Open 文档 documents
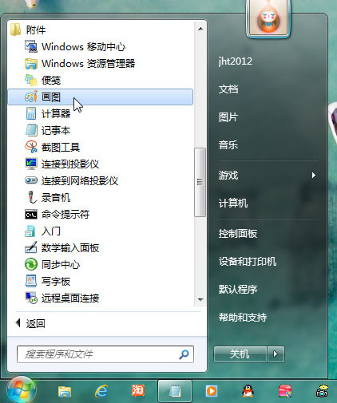 pos(228,89)
